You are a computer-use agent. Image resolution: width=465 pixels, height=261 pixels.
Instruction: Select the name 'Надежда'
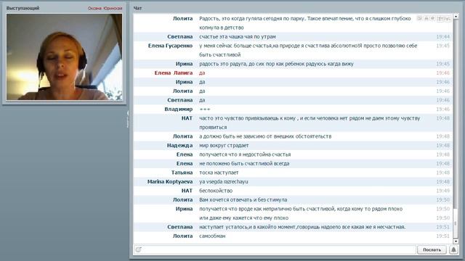pyautogui.click(x=179, y=145)
